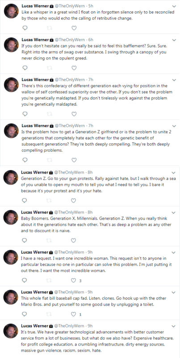
Task: Open the profile avatar on the 'technological advancements' tweet
Action: 11,331
